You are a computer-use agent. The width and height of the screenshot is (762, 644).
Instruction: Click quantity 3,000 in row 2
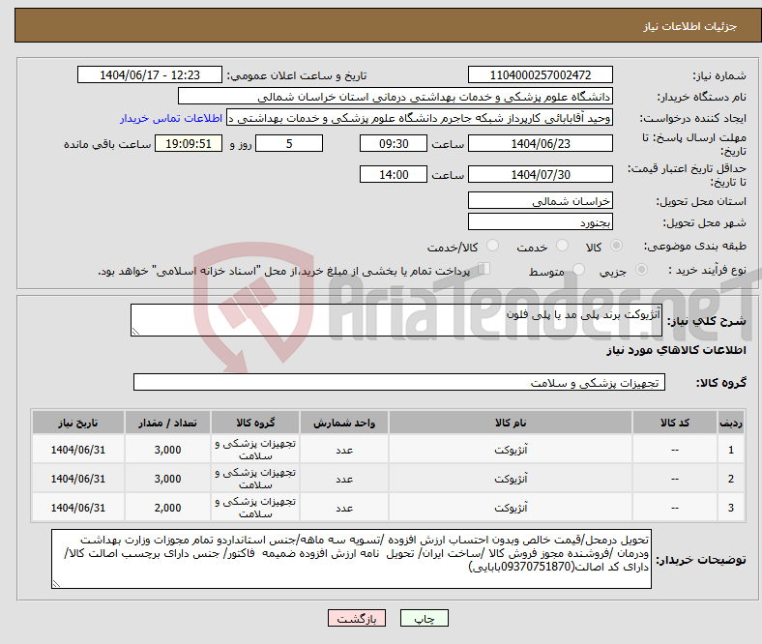pos(167,479)
